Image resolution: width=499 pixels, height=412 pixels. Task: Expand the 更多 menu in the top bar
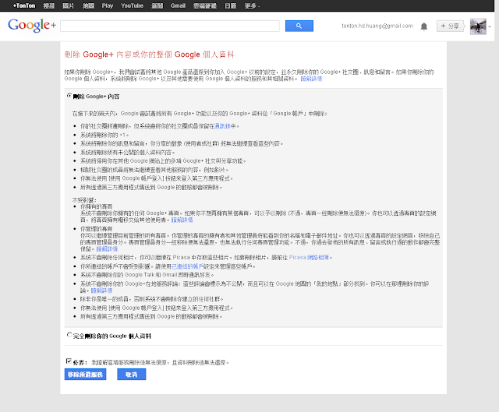point(252,5)
